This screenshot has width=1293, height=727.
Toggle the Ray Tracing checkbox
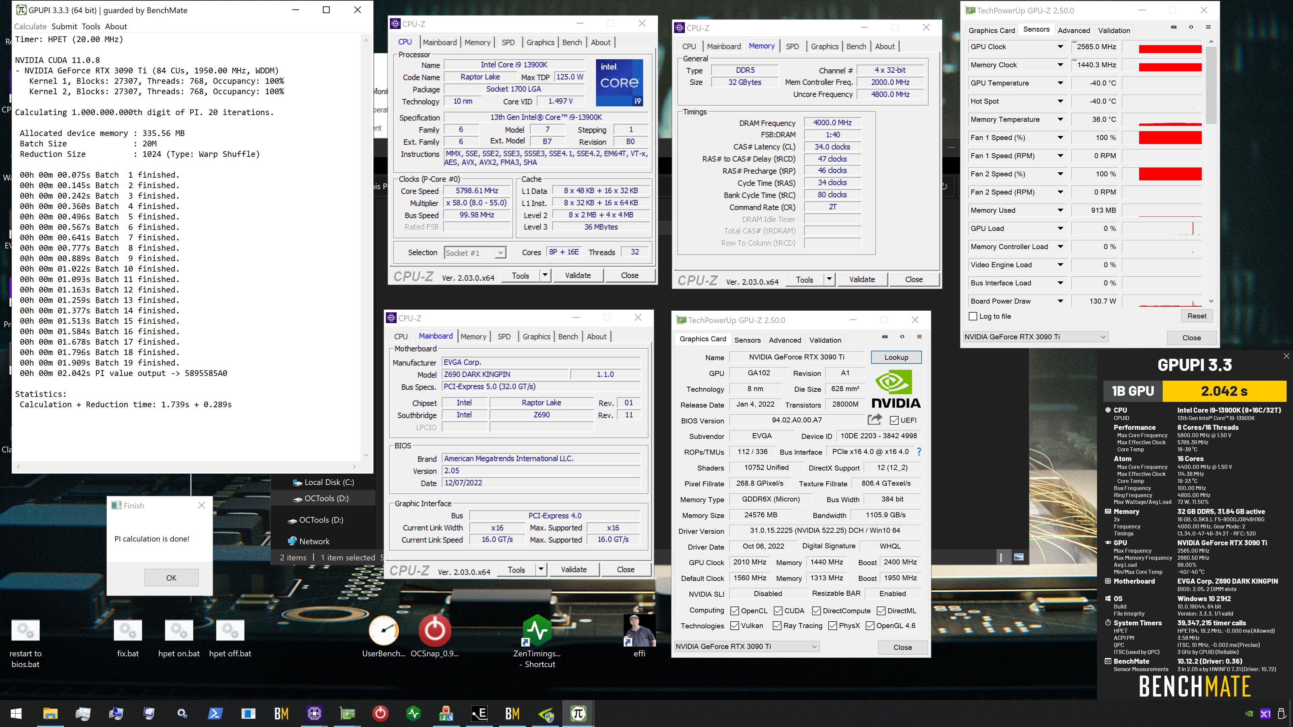(777, 626)
